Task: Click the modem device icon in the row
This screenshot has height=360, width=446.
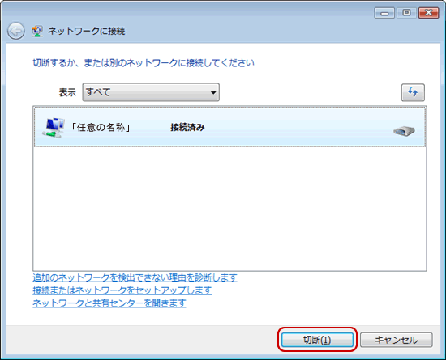Action: point(404,131)
